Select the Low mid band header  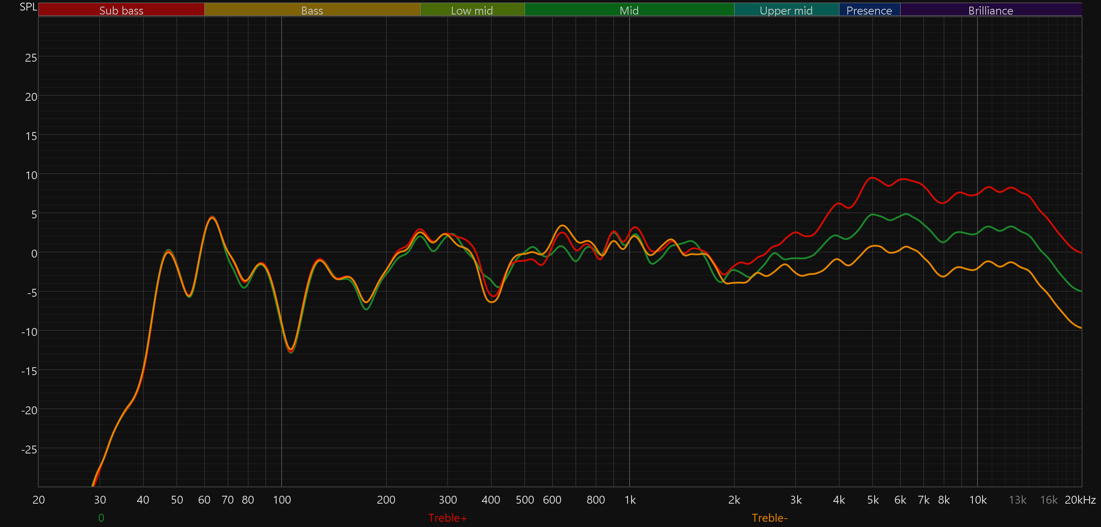pos(472,10)
